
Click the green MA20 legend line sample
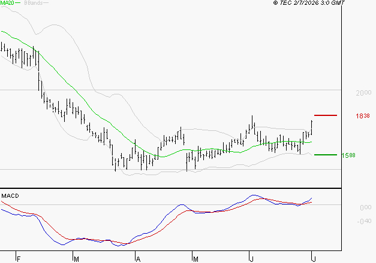17,3
